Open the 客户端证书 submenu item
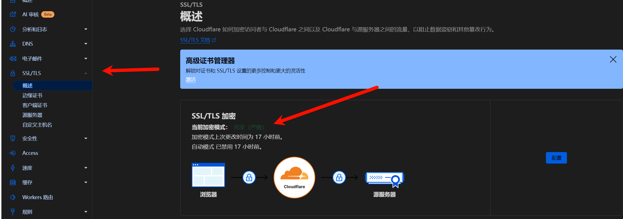The width and height of the screenshot is (623, 219). point(35,105)
